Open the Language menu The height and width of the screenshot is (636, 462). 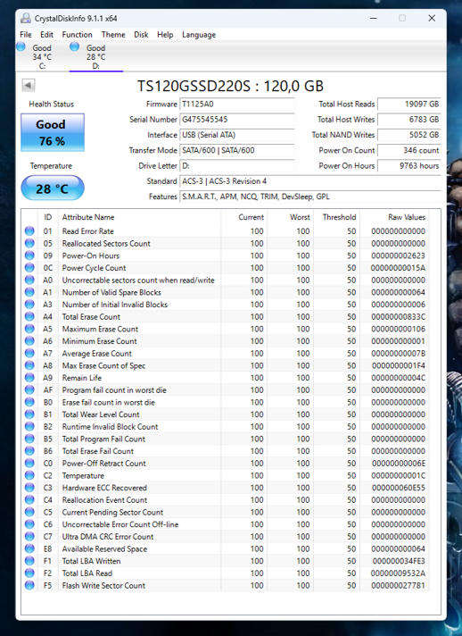click(199, 35)
